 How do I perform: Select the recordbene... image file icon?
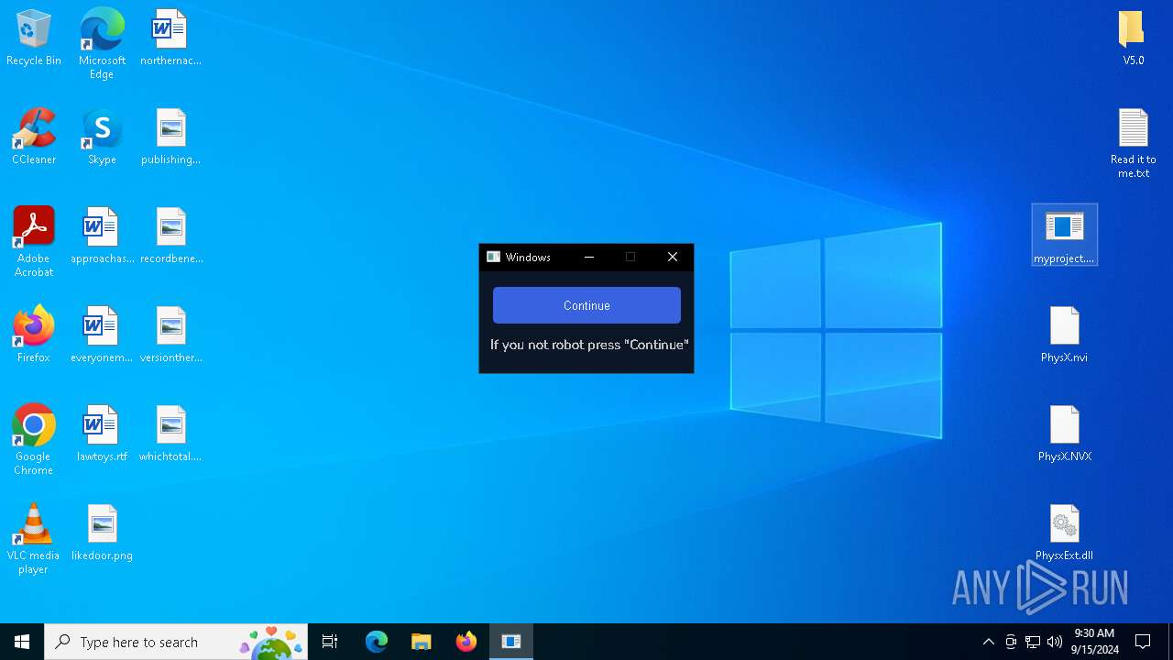tap(170, 236)
